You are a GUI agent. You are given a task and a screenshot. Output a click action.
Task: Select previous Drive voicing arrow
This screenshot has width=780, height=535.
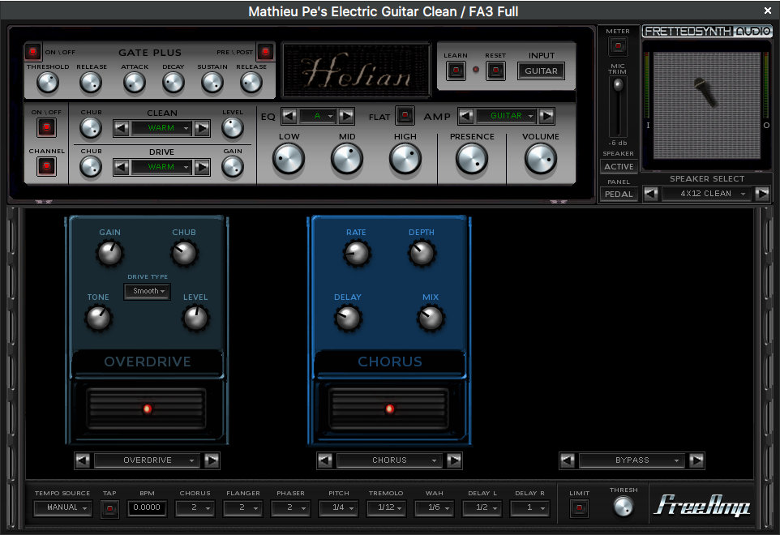(121, 167)
